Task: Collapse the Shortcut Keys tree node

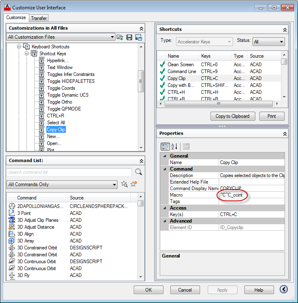Action: point(26,54)
